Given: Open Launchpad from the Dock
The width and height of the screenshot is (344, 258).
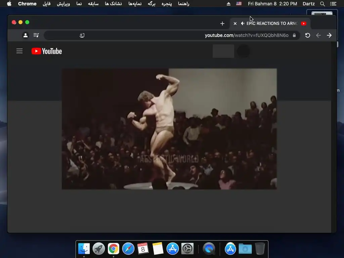Looking at the screenshot, I should (99, 249).
